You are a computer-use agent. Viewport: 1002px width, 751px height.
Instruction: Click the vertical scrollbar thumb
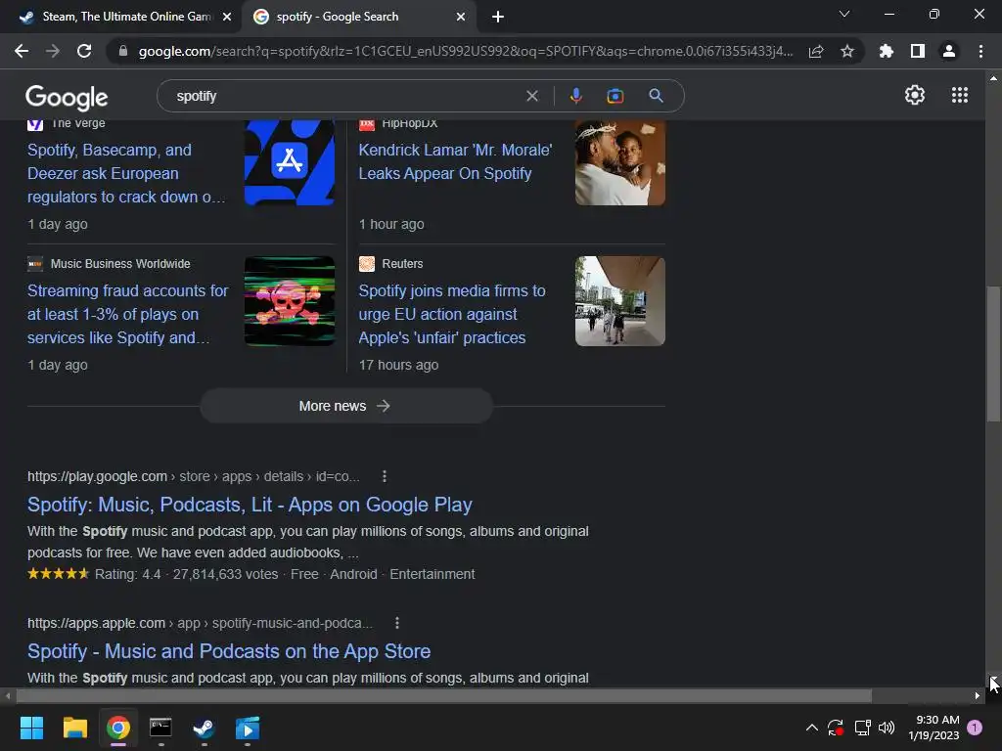pyautogui.click(x=993, y=354)
